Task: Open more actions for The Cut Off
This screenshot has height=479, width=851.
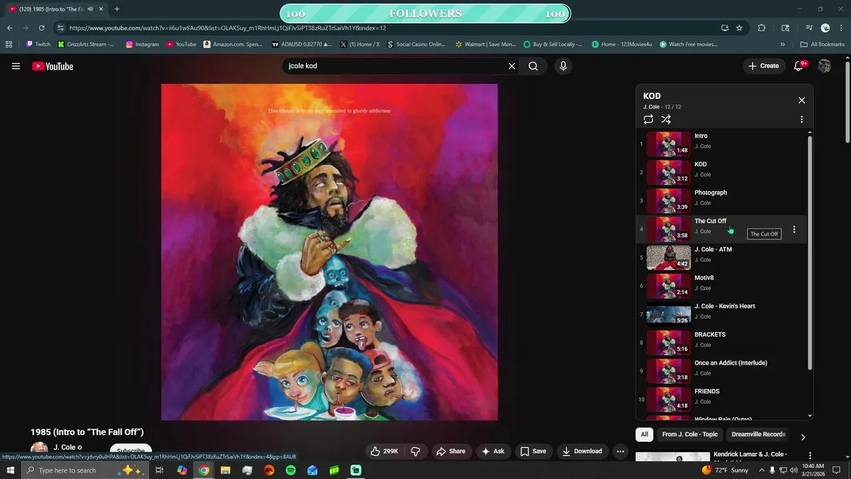Action: click(x=794, y=229)
